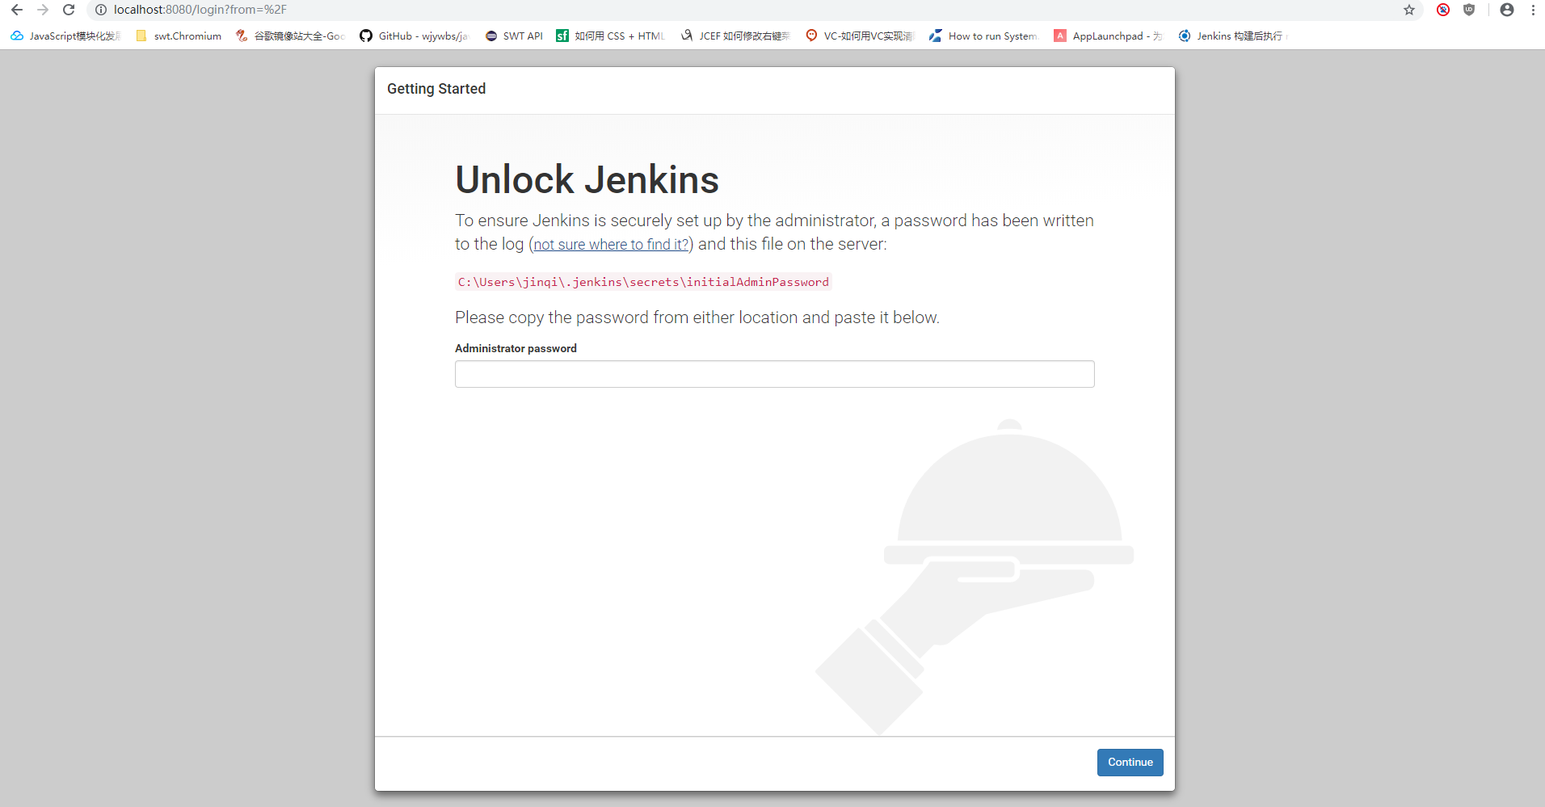Select the initialAdminPassword file path text
This screenshot has width=1545, height=807.
643,282
